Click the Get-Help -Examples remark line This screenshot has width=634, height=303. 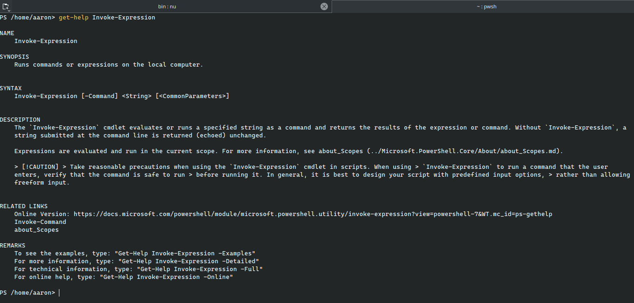(x=134, y=253)
